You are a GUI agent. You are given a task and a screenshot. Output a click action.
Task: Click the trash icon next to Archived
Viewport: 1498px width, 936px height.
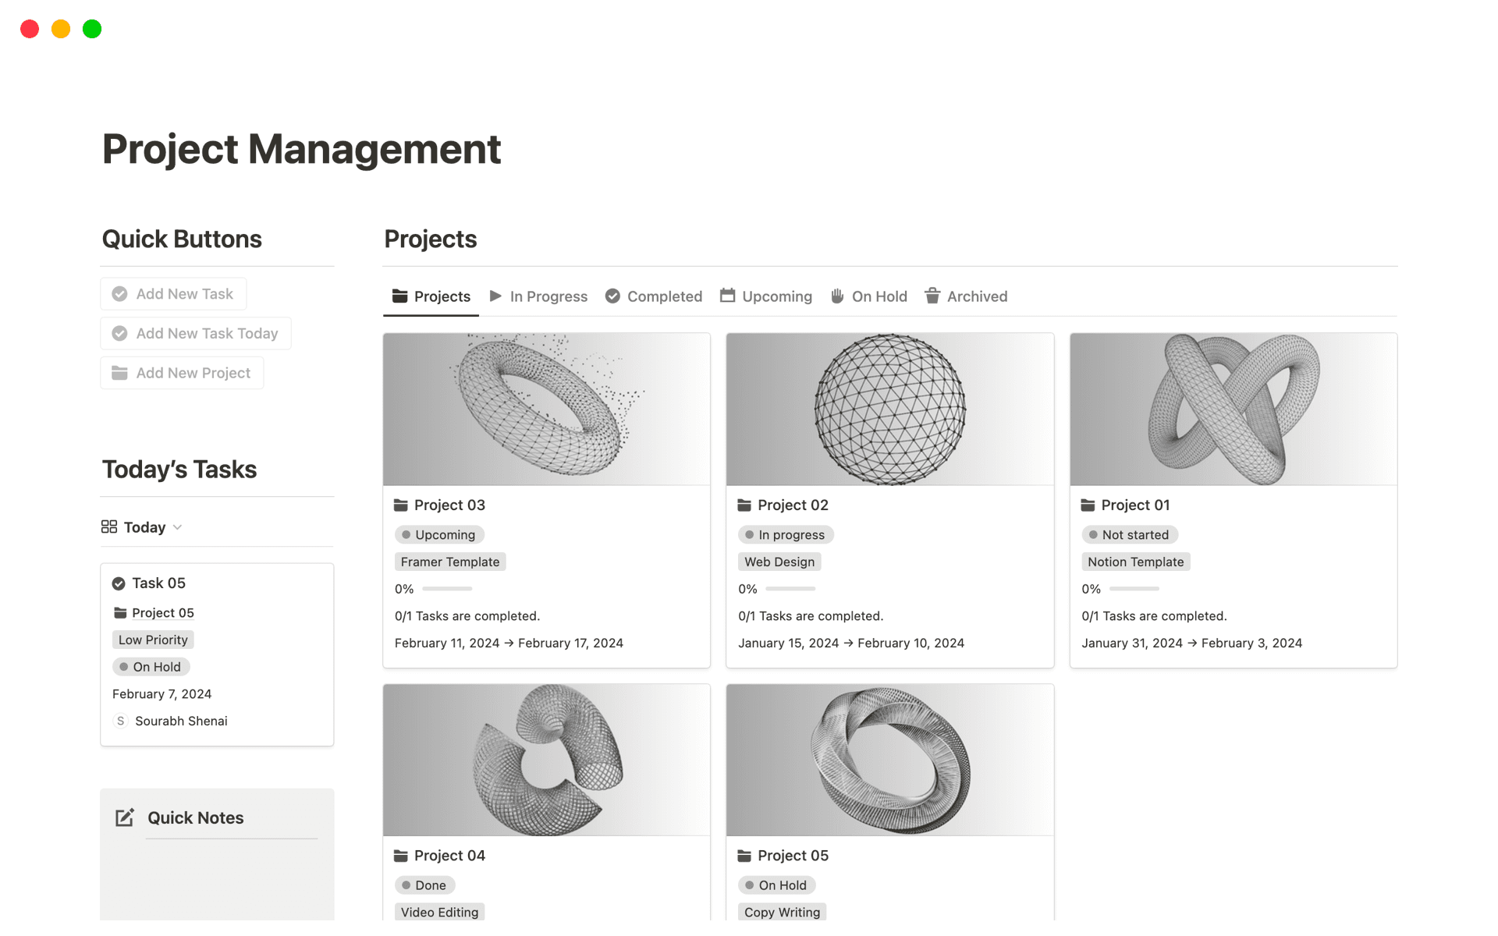(932, 296)
